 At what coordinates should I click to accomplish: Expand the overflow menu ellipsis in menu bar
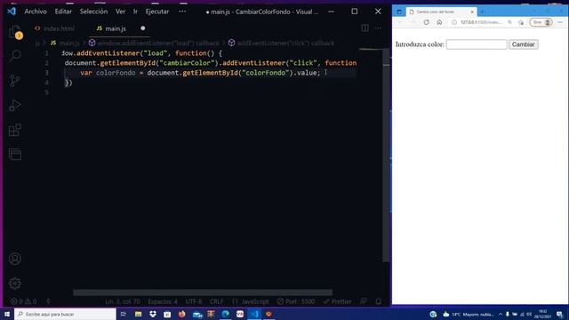tap(182, 12)
